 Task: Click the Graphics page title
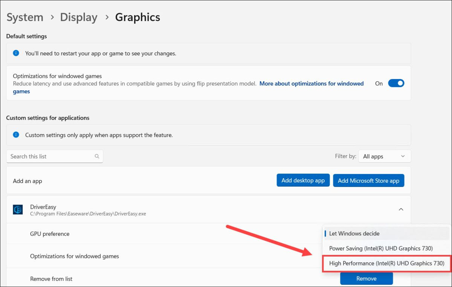137,17
